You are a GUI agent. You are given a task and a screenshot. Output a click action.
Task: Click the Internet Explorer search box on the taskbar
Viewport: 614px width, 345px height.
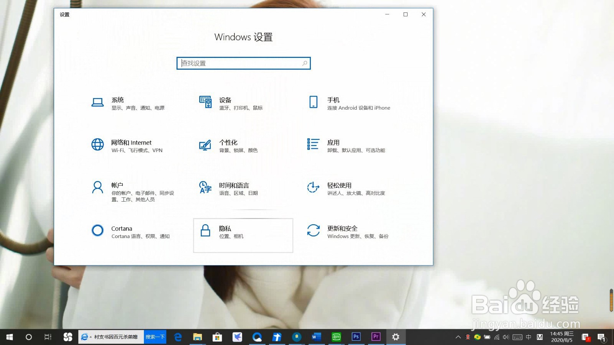111,337
